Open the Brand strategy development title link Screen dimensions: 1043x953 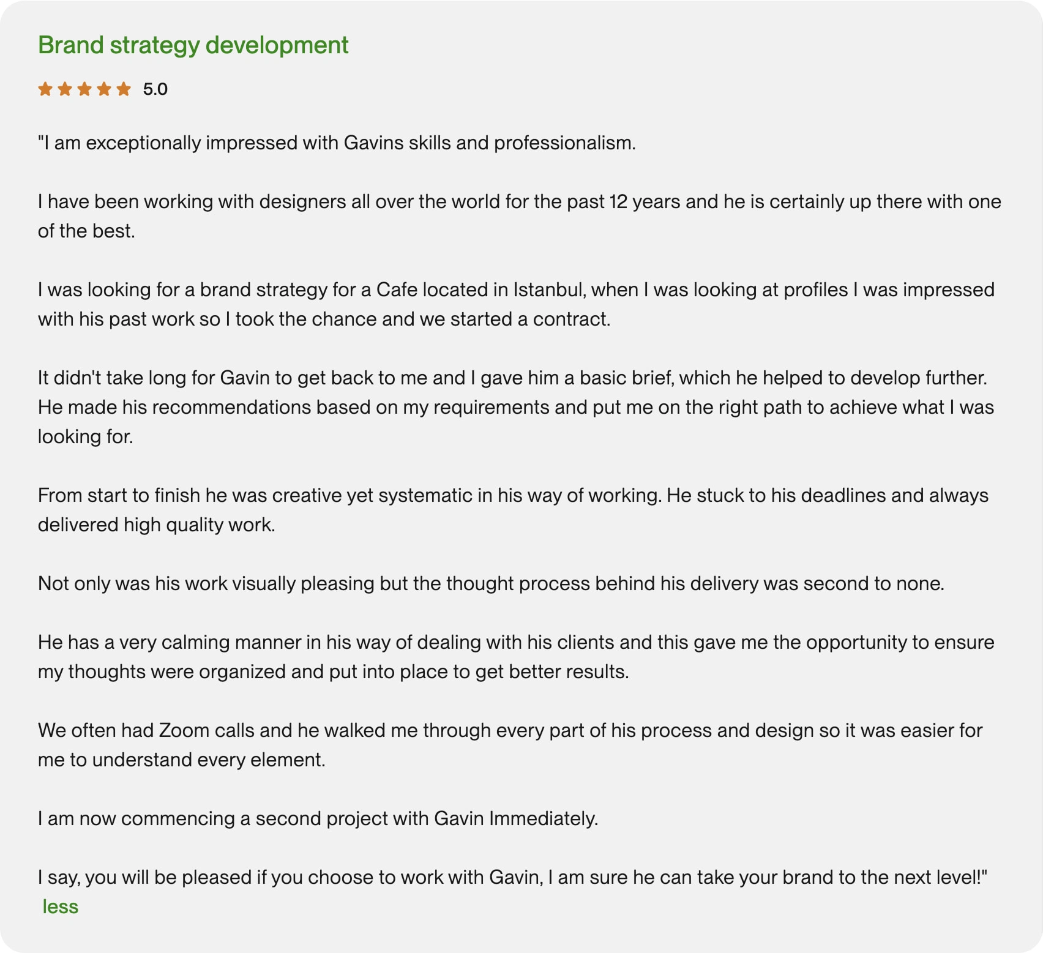click(x=193, y=45)
